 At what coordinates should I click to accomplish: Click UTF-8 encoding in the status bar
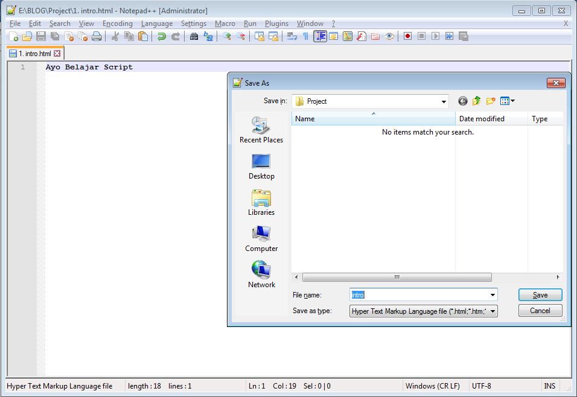pyautogui.click(x=481, y=386)
